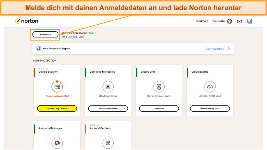Click the Device Security warning icon
267x150 pixels.
click(x=57, y=87)
